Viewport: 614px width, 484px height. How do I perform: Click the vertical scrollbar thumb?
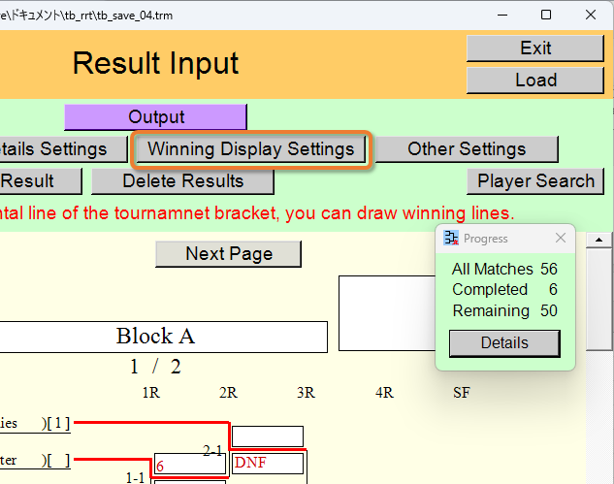click(x=598, y=299)
